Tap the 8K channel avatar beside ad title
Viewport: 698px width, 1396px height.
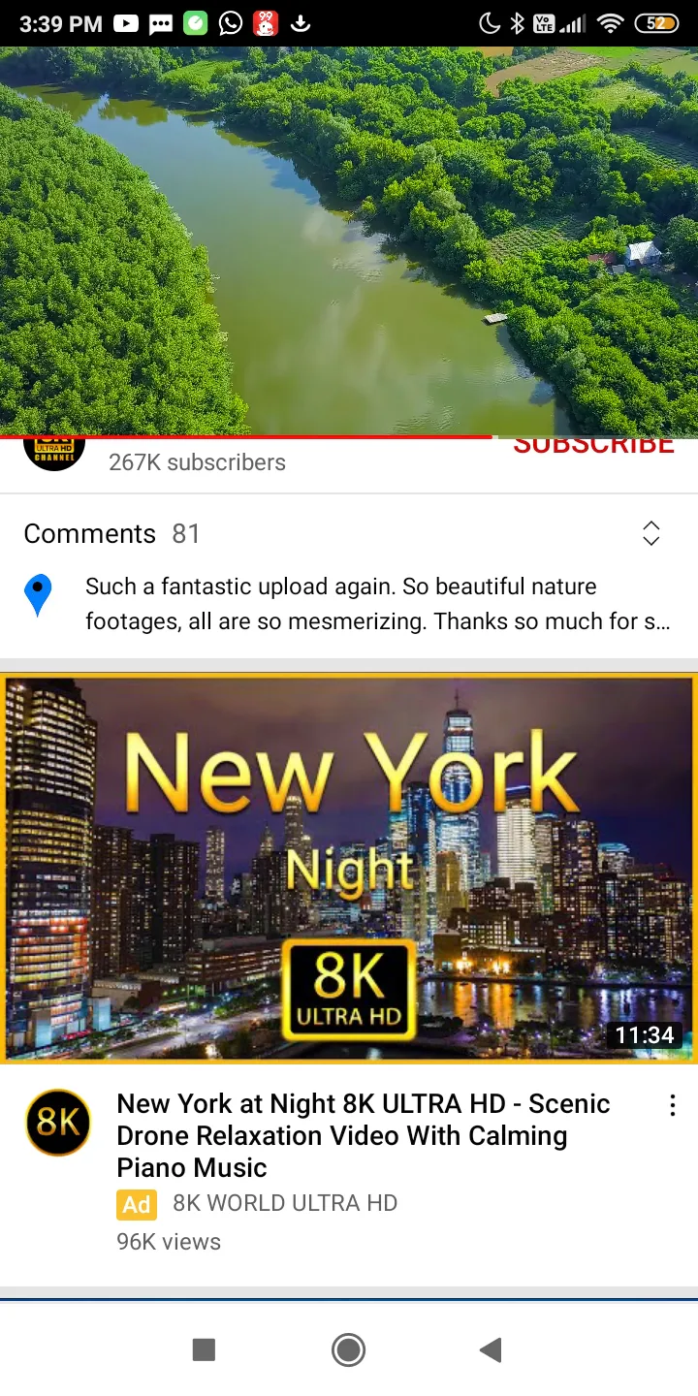[58, 1123]
